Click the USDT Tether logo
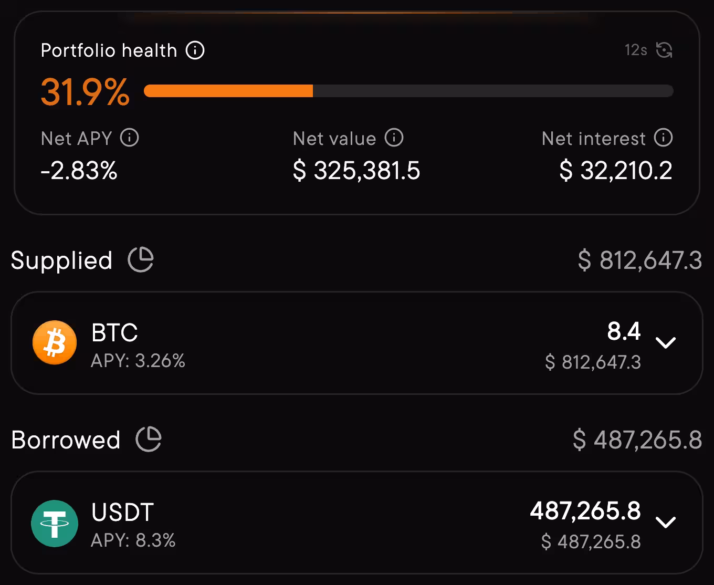The width and height of the screenshot is (714, 585). [x=54, y=523]
